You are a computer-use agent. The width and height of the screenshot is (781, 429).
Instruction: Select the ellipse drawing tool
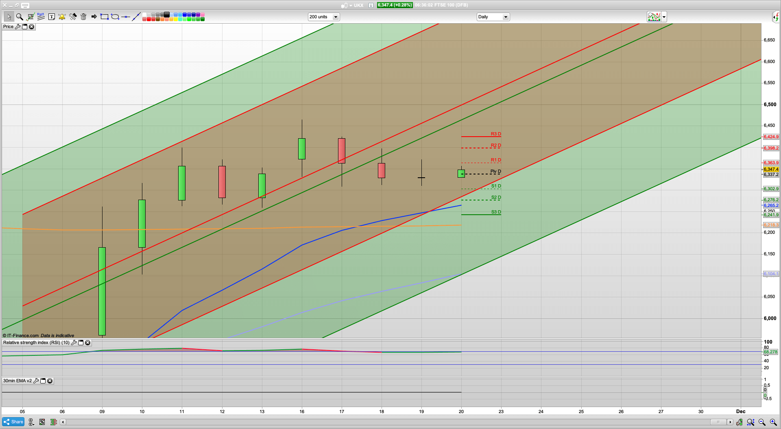(114, 17)
